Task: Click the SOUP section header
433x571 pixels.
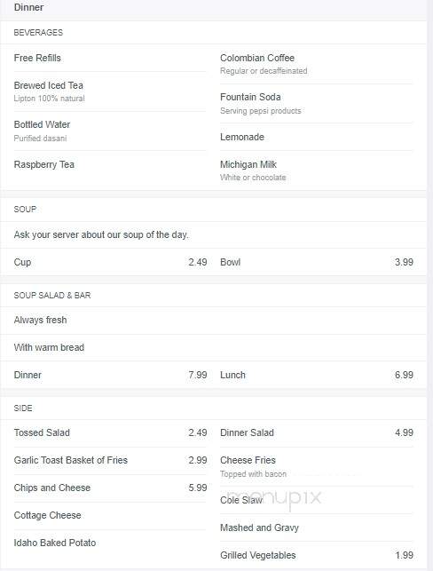Action: (x=25, y=209)
